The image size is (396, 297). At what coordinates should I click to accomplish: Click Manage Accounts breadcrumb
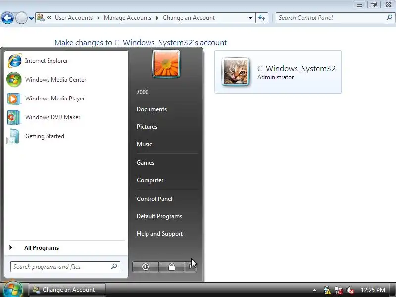coord(128,18)
